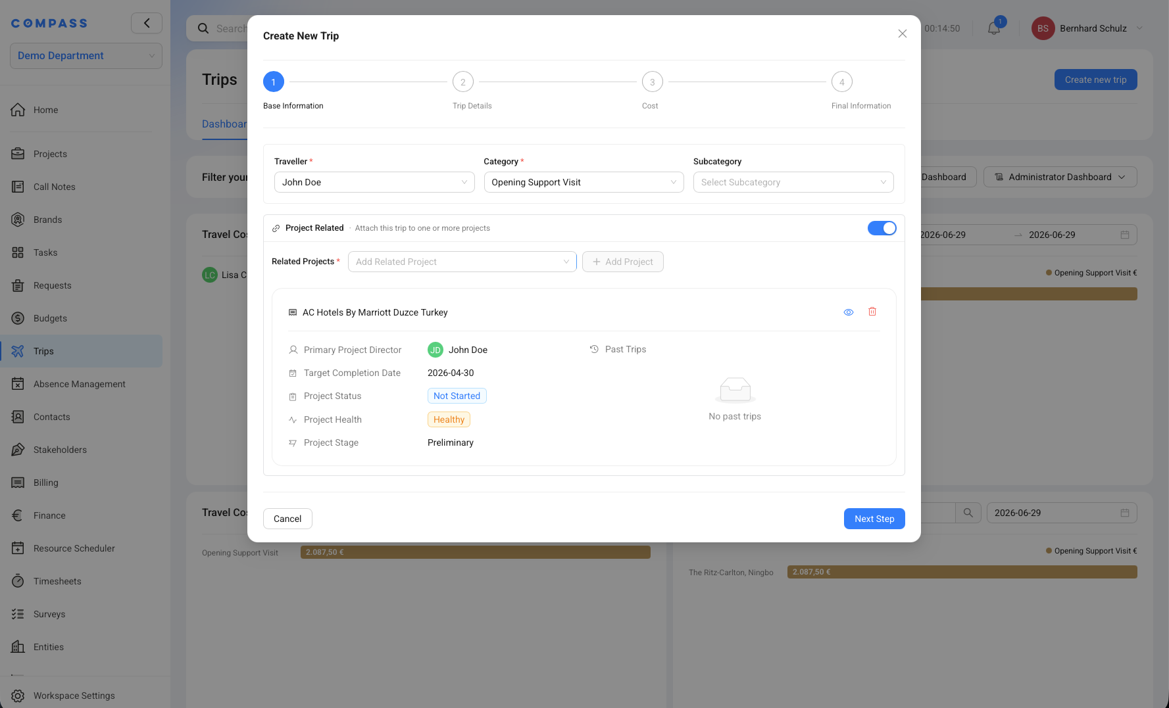
Task: Open notifications bell
Action: (994, 28)
